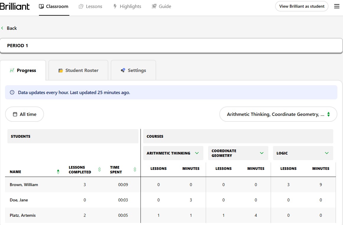Viewport: 343px width, 225px height.
Task: Sort by Time Spent arrows
Action: [135, 170]
